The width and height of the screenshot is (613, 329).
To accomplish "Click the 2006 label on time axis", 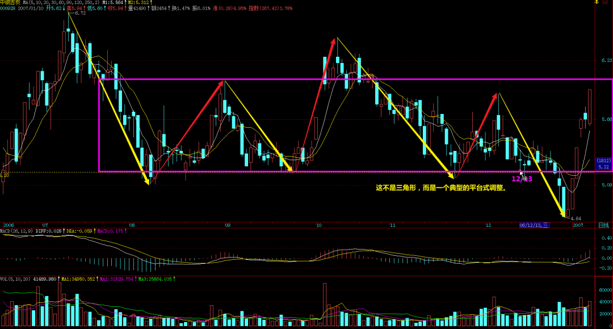I will pos(9,225).
